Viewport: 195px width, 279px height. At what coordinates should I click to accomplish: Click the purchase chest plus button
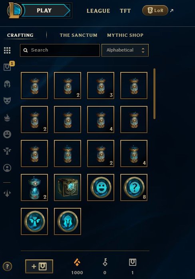(39, 266)
